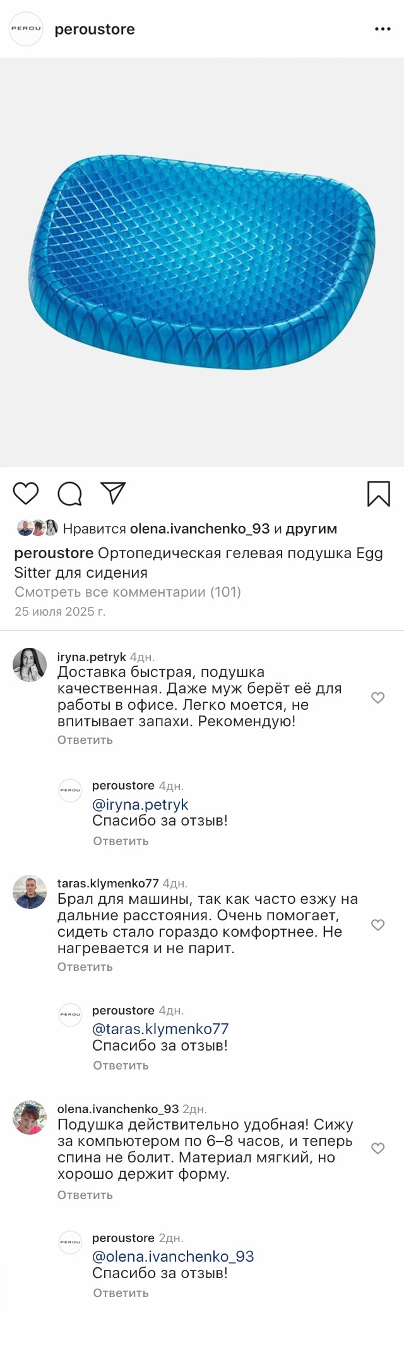Open comments via speech bubble icon
The image size is (404, 1371).
(x=69, y=494)
